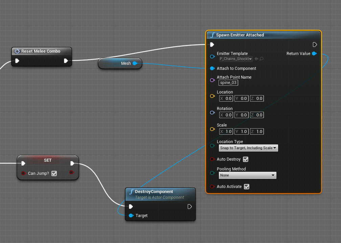Image resolution: width=341 pixels, height=243 pixels.
Task: Click the use-selected-asset arrow beside Emitter Template
Action: (256, 59)
